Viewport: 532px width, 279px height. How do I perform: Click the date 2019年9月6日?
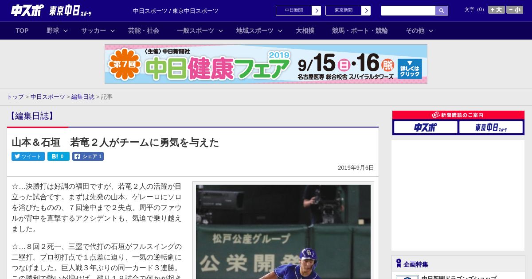pos(356,168)
